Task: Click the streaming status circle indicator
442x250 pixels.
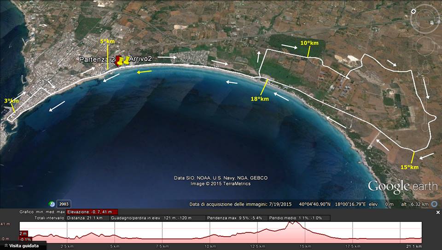Action: click(x=434, y=204)
